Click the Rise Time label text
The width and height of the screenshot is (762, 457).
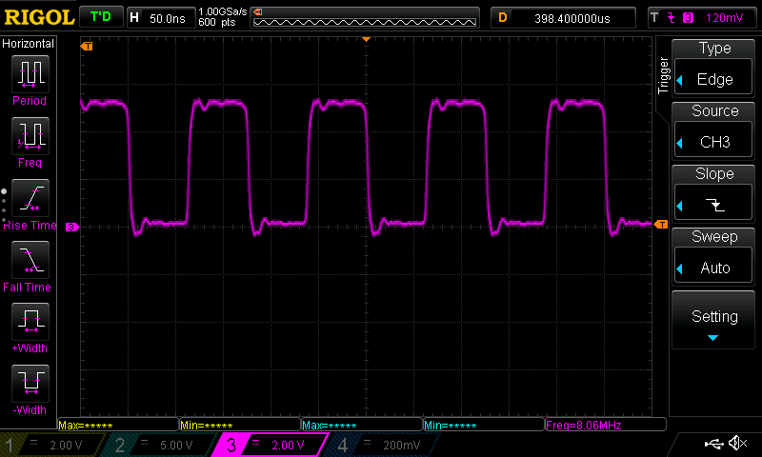(30, 226)
